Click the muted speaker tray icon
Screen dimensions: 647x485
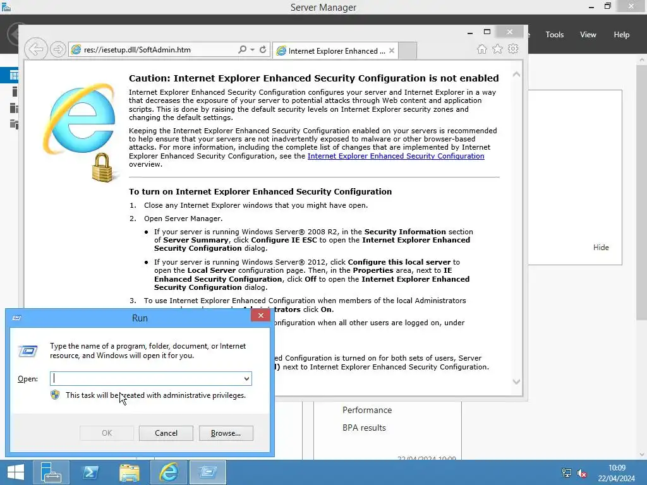click(x=582, y=473)
